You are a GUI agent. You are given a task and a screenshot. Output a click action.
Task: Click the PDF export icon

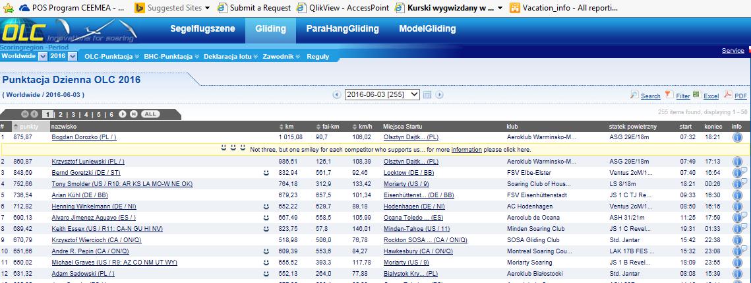click(728, 94)
